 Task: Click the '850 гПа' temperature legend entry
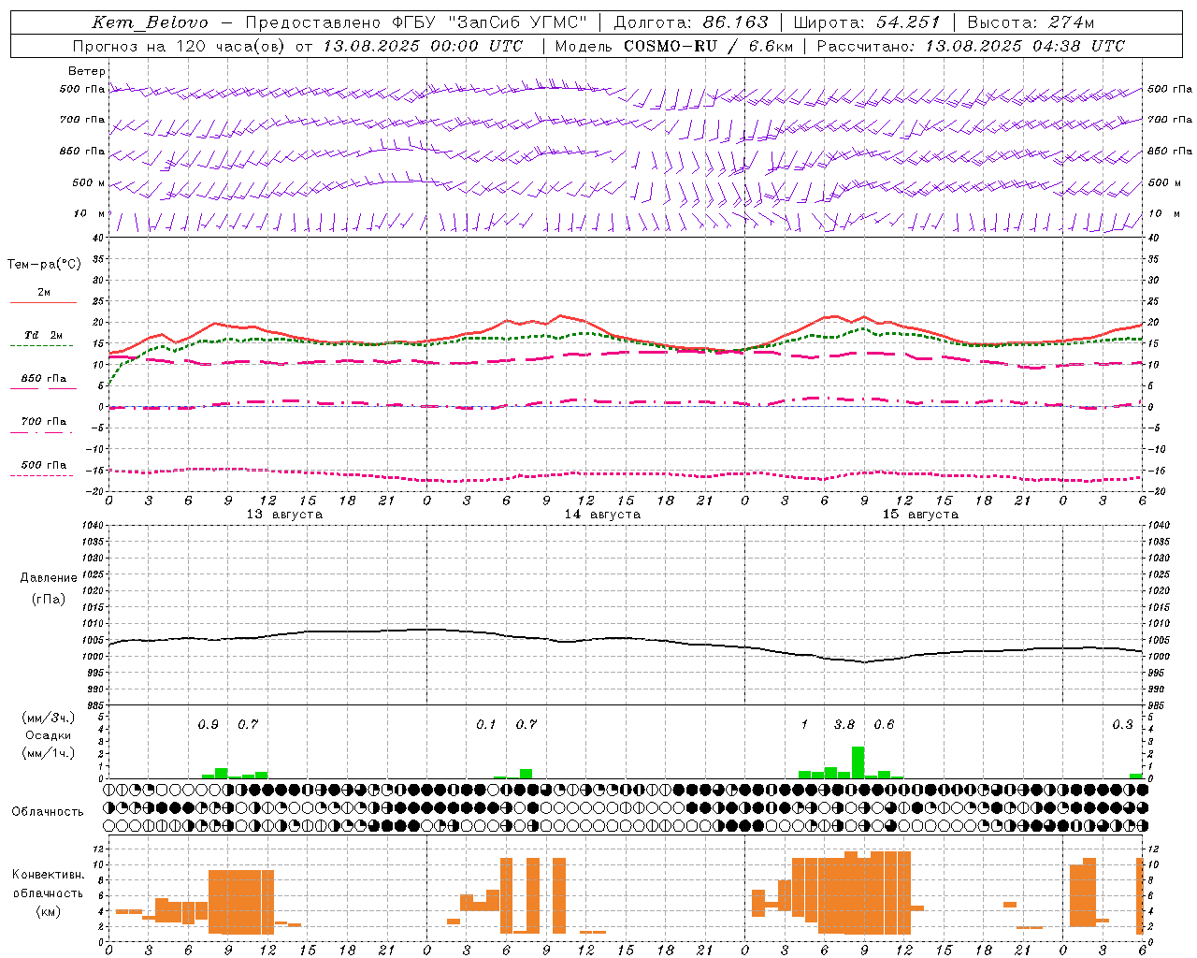(43, 379)
